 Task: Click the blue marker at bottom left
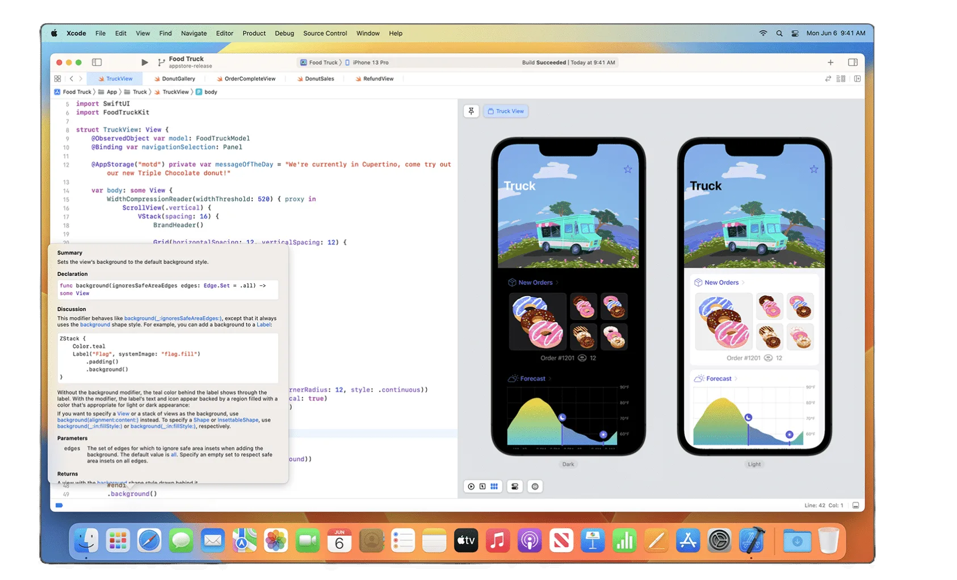click(59, 505)
